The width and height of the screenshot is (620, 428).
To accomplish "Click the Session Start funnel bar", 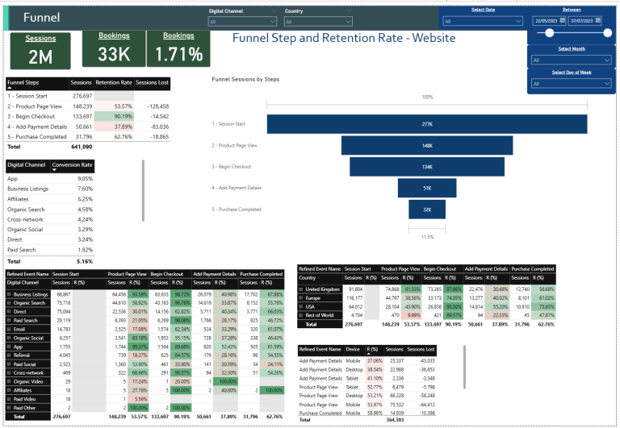I will (x=427, y=123).
